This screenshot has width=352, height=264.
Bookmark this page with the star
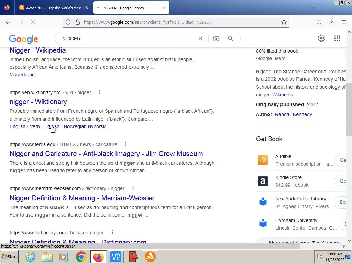284,22
